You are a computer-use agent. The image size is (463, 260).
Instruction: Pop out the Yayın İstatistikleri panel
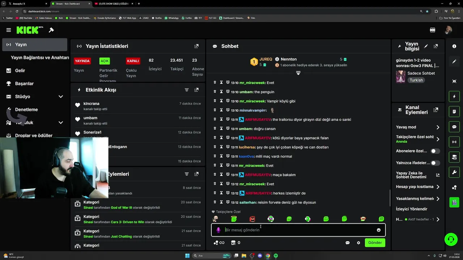point(196,46)
